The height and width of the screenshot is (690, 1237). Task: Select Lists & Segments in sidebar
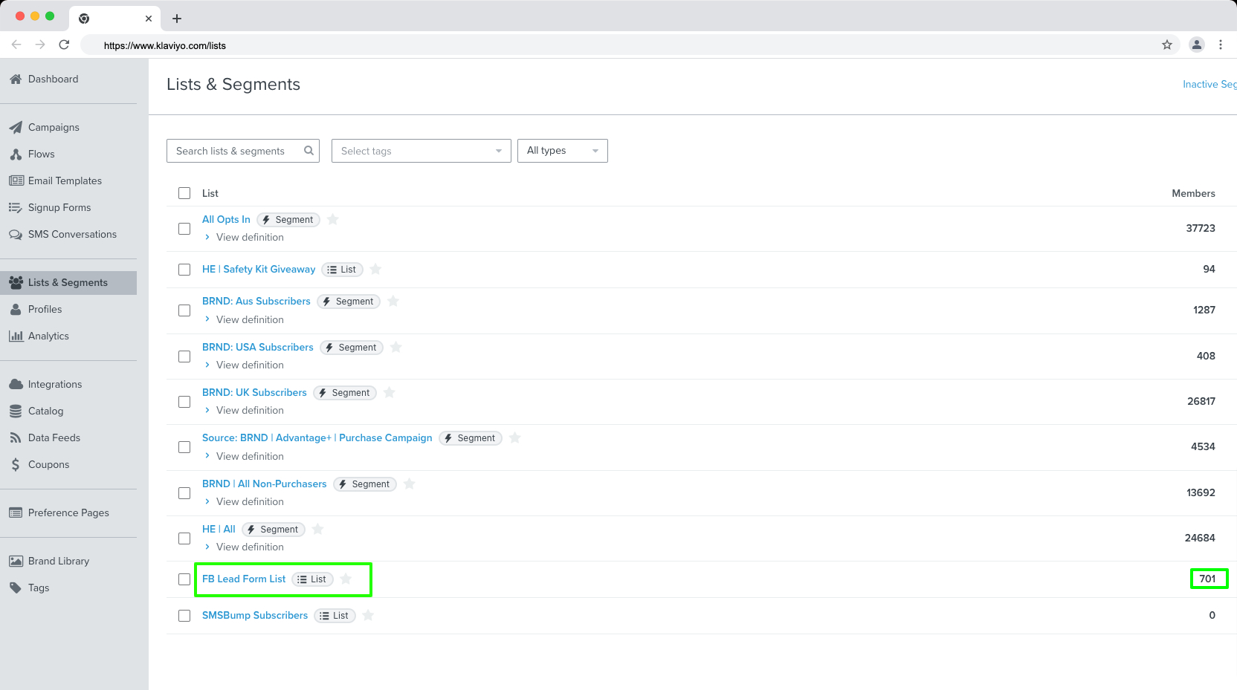tap(68, 283)
